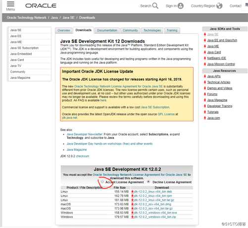Open the Contact link in header
Viewport: 248px width, 228px height.
[236, 6]
